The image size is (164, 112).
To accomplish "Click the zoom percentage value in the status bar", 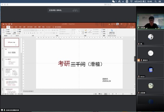I will point(131,94).
